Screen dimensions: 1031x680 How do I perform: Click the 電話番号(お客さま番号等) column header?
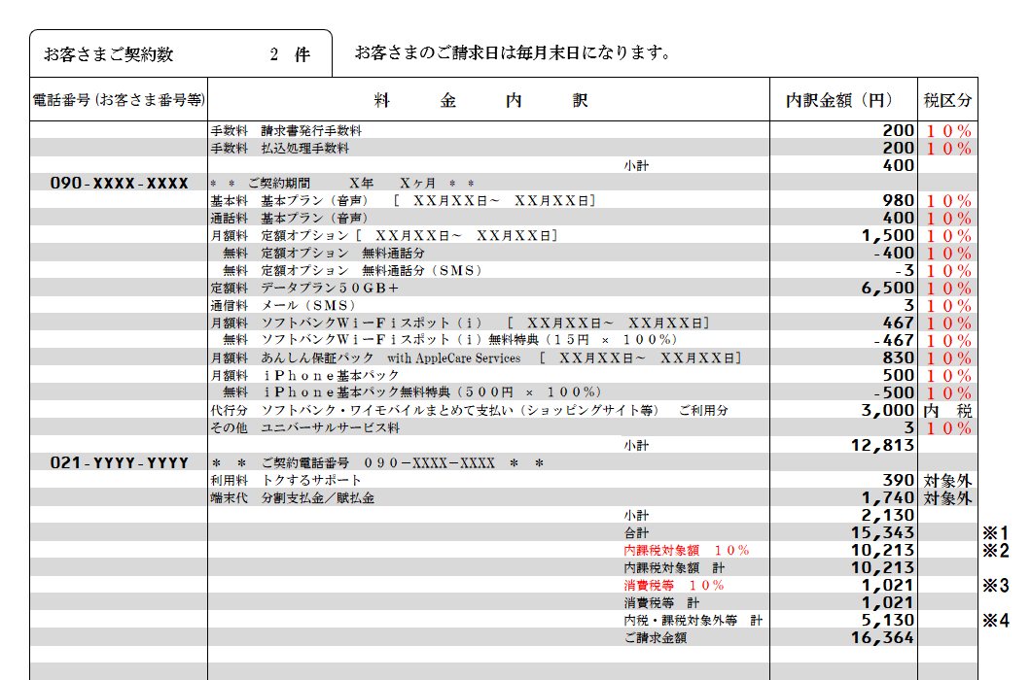tap(119, 100)
